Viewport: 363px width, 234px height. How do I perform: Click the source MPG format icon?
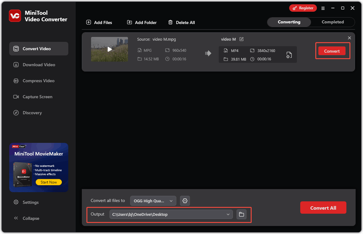[139, 50]
